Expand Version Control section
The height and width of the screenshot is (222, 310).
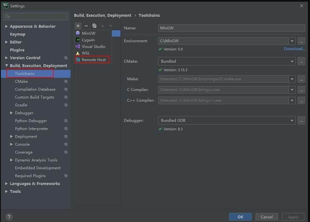pyautogui.click(x=6, y=58)
